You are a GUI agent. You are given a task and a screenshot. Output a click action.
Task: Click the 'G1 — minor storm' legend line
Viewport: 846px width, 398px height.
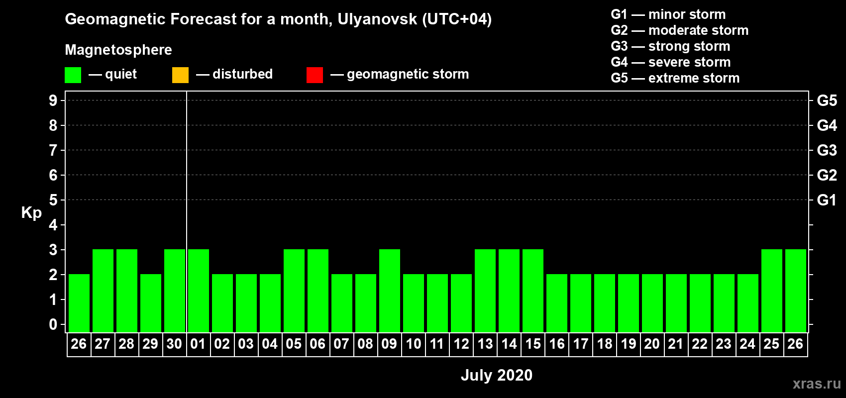pos(668,14)
